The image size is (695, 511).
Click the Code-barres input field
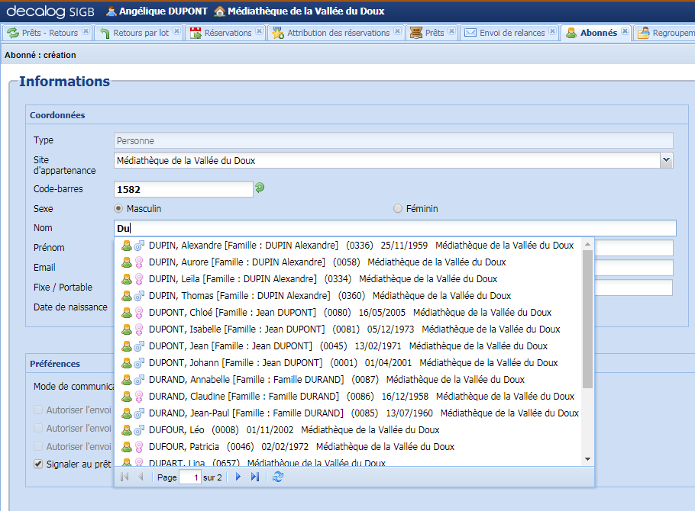pos(183,188)
